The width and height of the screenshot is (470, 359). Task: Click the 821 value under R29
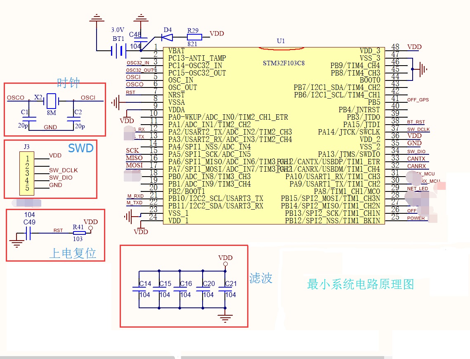(x=192, y=44)
